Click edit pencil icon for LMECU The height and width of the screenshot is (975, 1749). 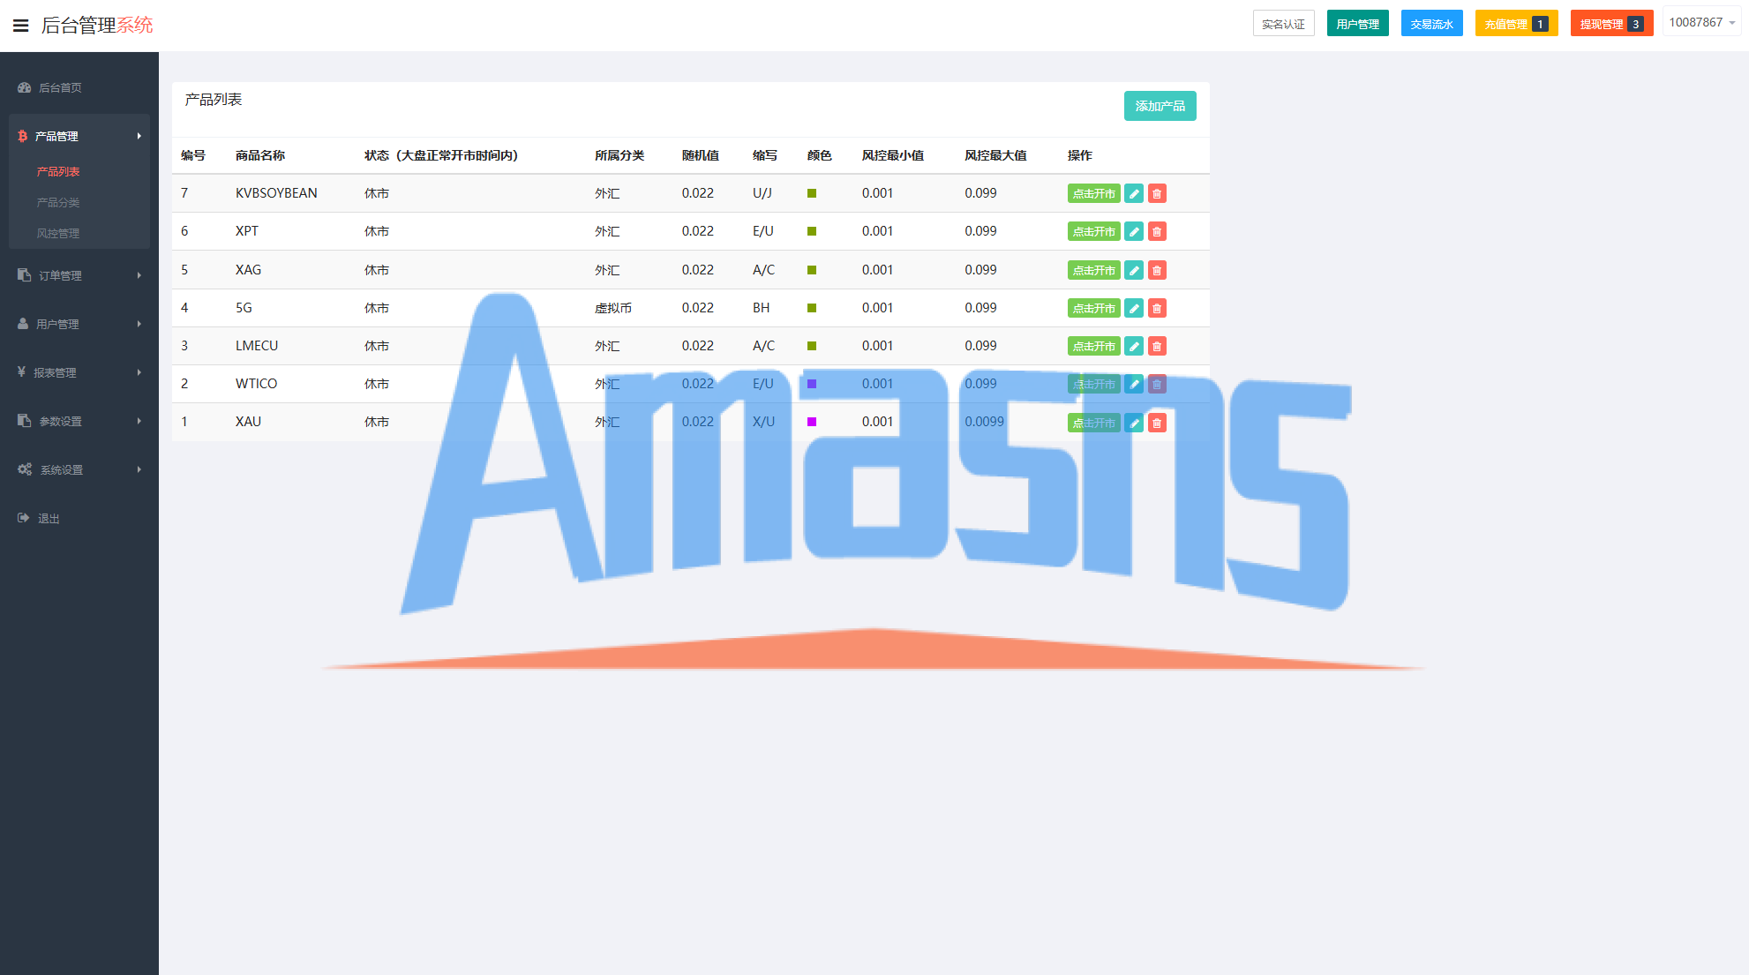click(1134, 347)
